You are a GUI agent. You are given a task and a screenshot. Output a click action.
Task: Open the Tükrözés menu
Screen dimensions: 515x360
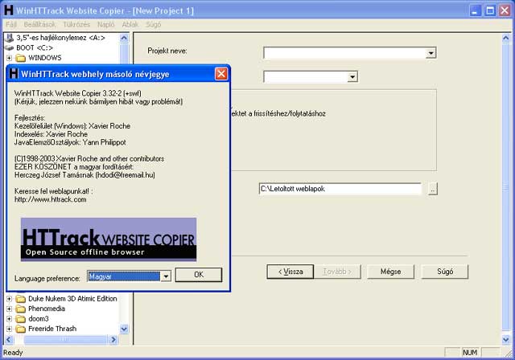76,25
